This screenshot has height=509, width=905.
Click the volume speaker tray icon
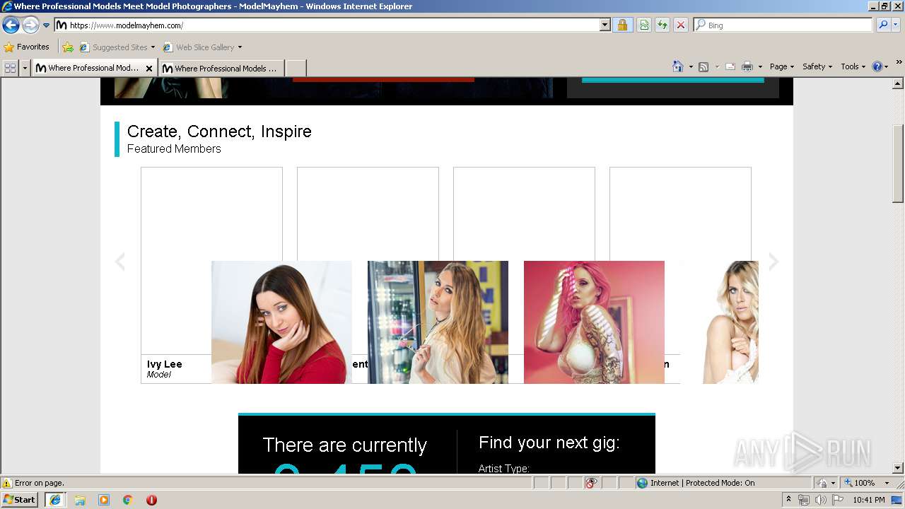click(820, 500)
